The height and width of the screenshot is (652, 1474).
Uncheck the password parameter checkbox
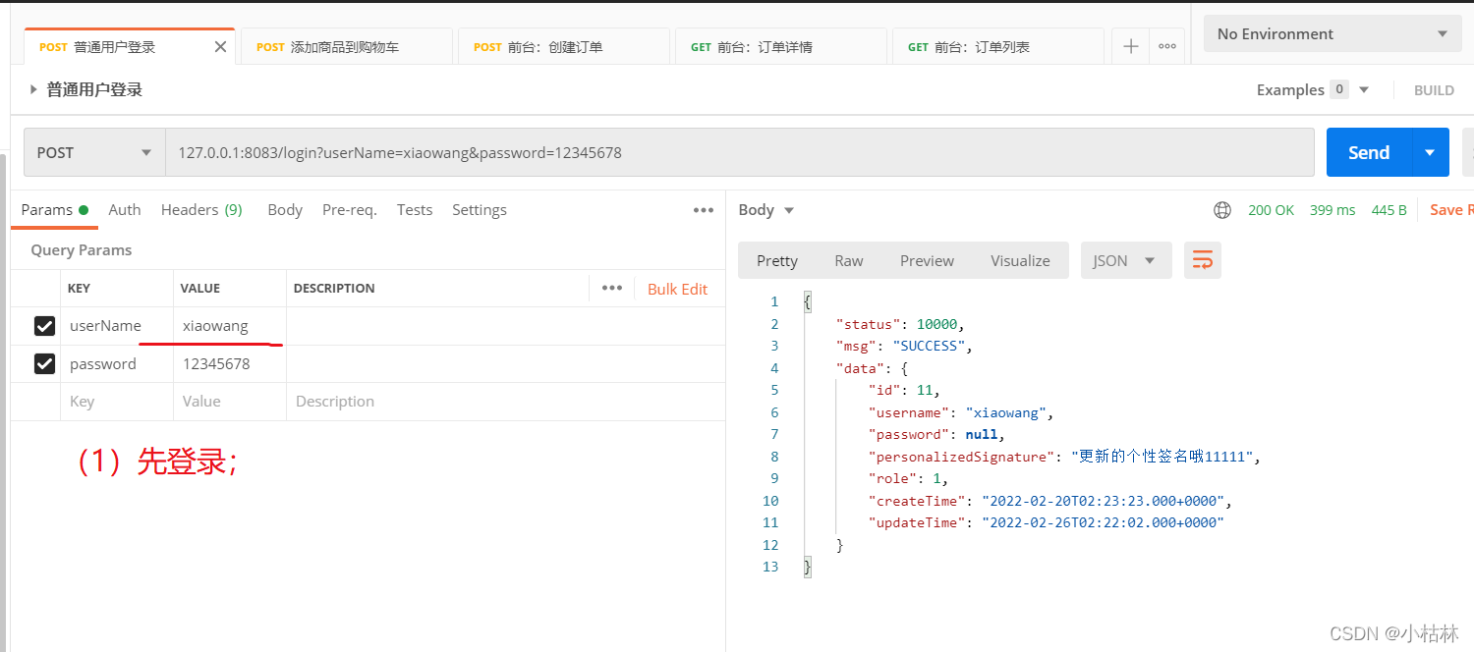click(44, 364)
